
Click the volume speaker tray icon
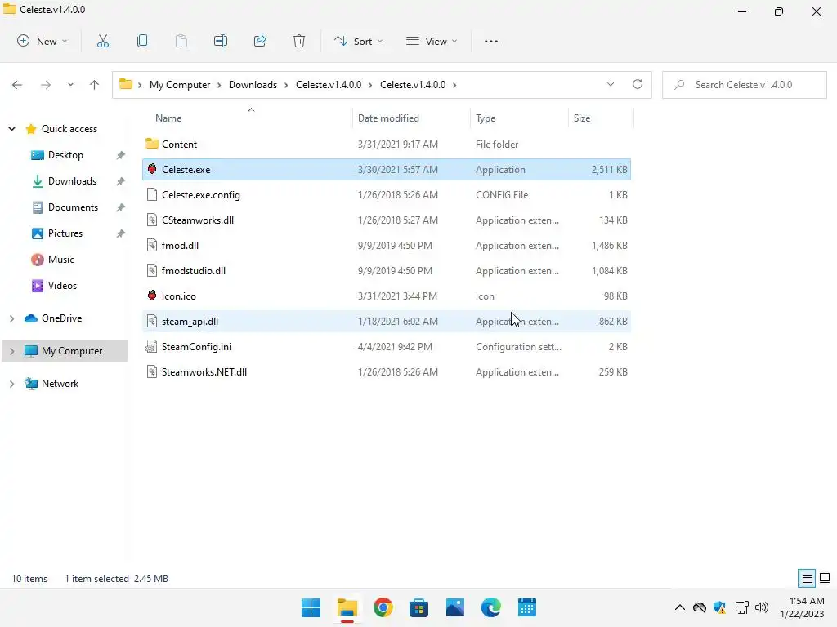[762, 607]
